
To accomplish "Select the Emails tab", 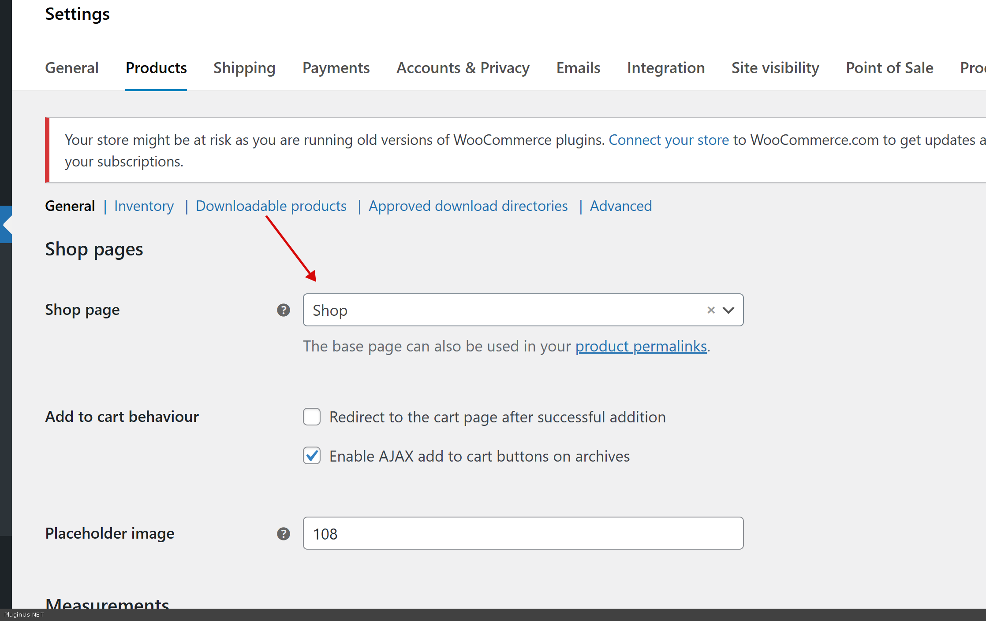I will tap(578, 68).
